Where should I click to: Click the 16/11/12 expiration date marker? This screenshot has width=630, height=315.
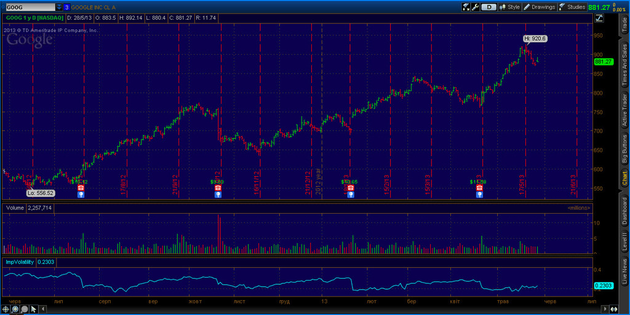(x=257, y=184)
